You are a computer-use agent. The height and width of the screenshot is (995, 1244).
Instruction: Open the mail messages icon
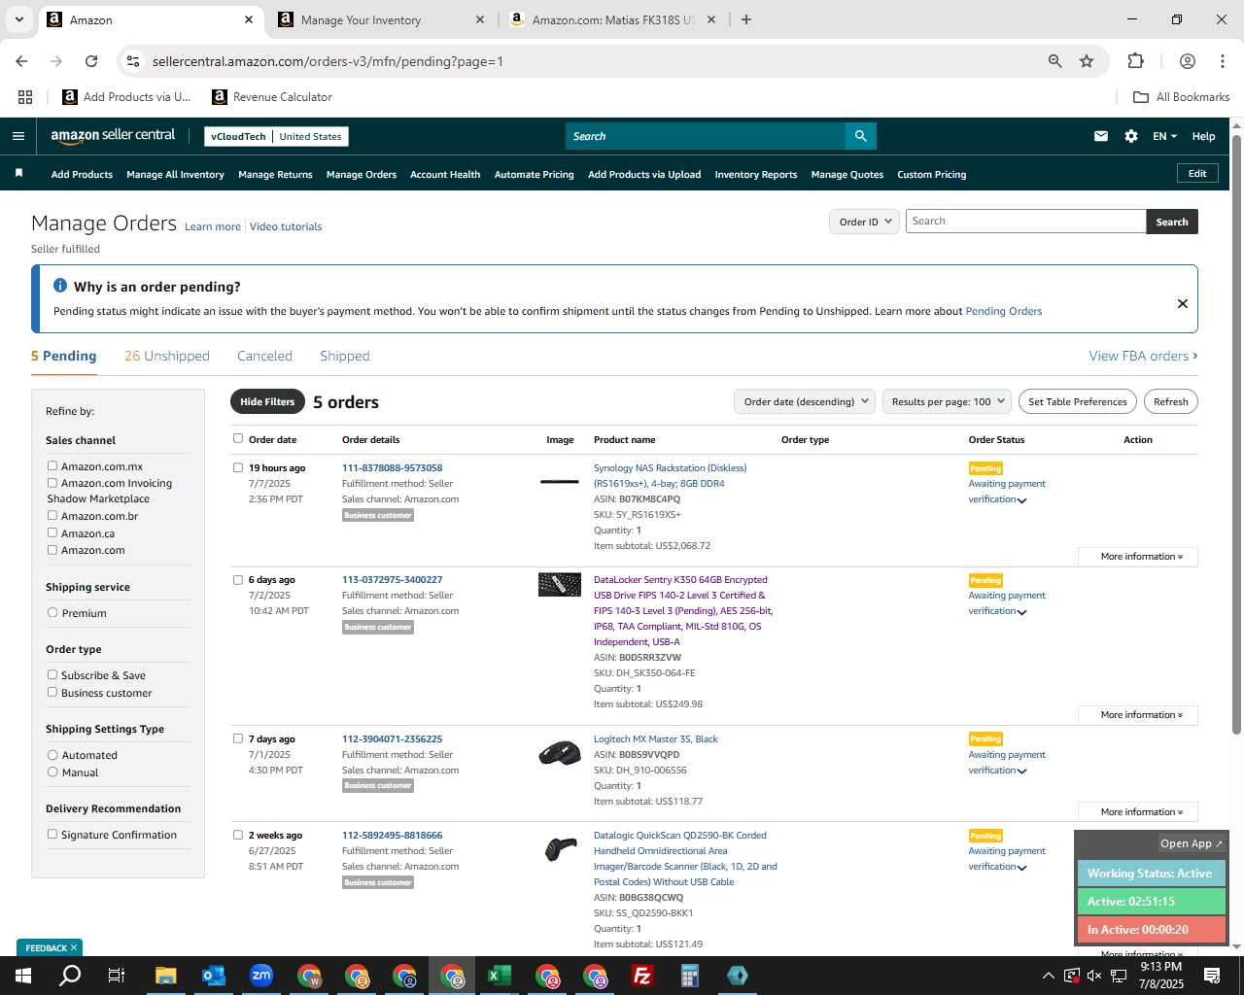1101,136
